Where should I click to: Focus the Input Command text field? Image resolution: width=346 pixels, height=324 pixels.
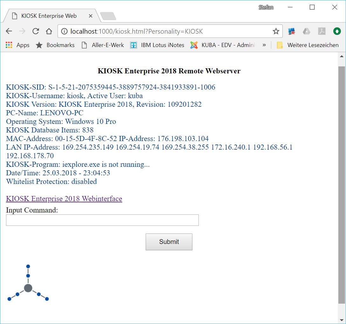pyautogui.click(x=102, y=220)
